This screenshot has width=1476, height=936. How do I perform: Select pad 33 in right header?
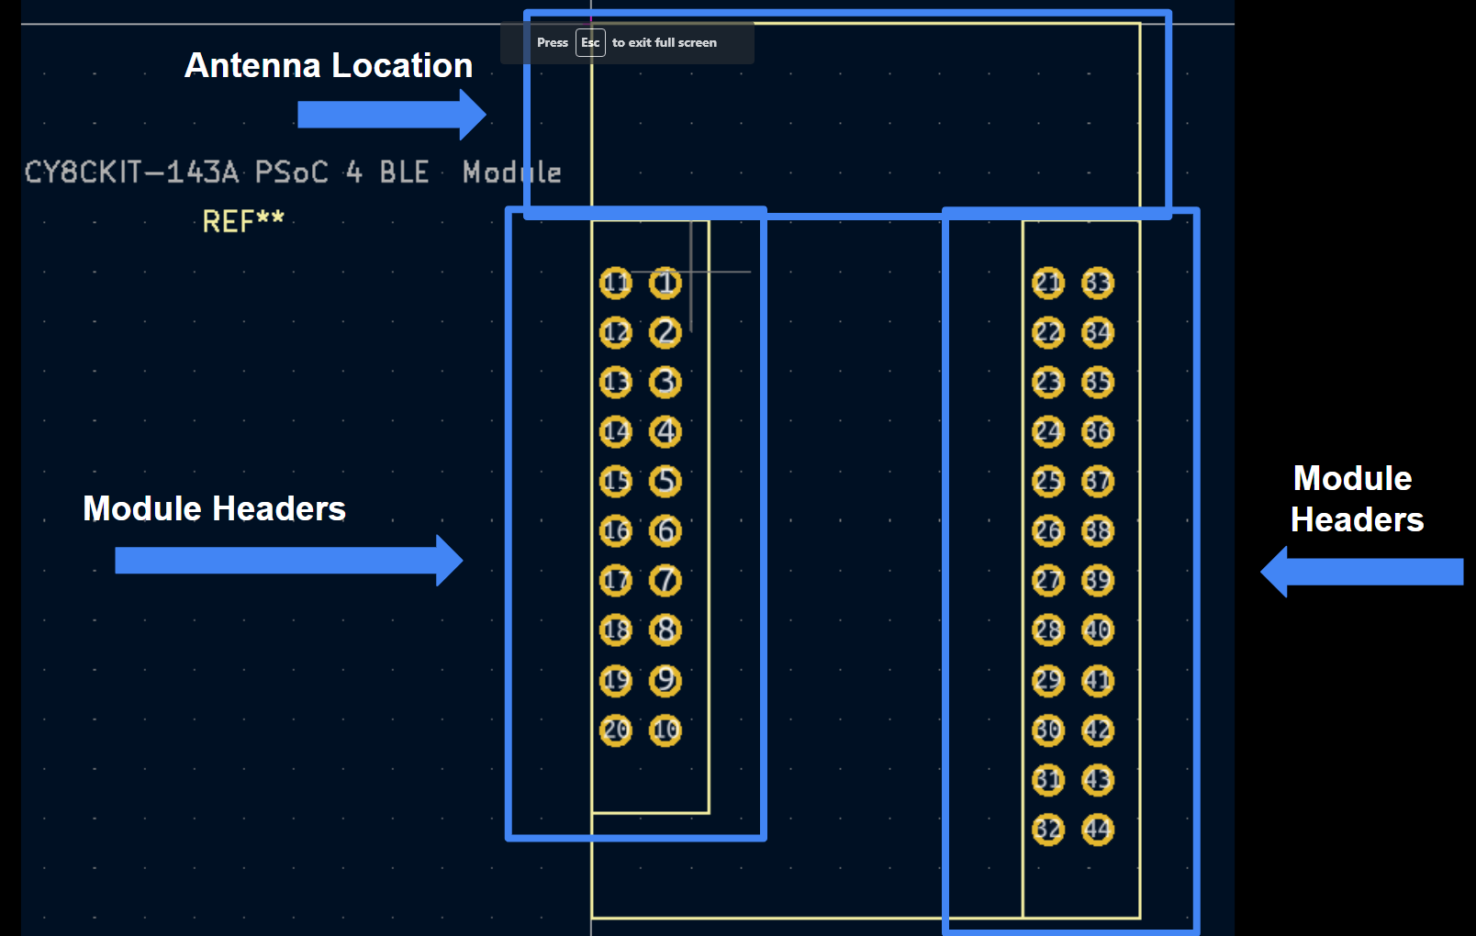1098,283
